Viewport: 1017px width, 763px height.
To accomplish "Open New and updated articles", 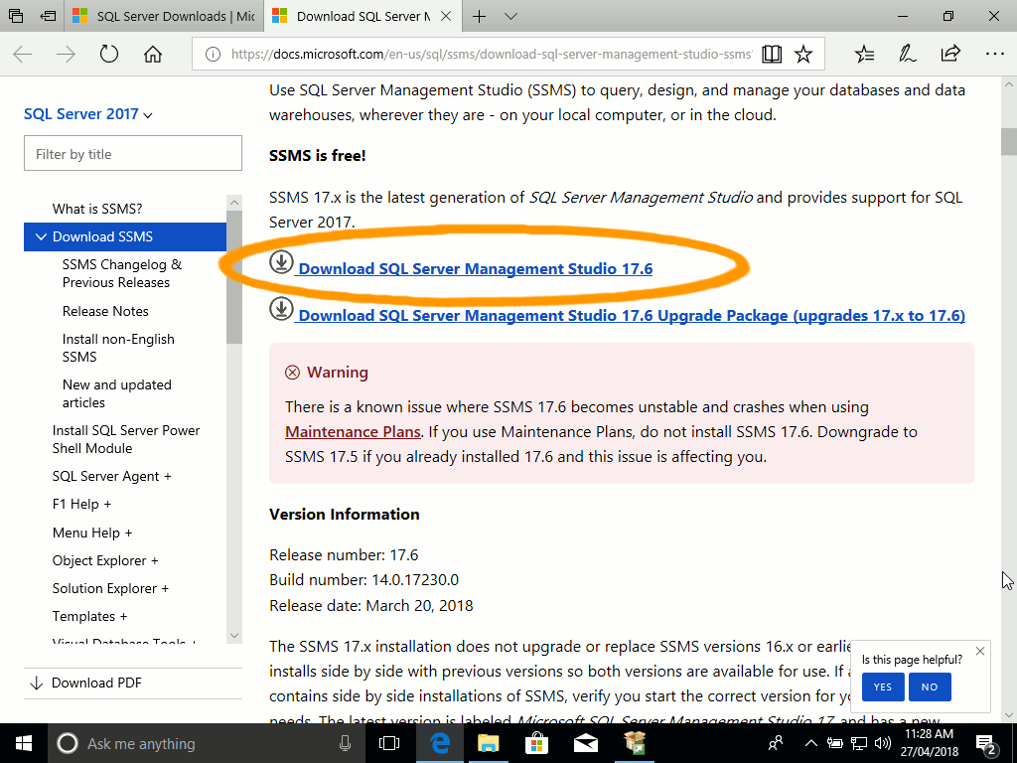I will pyautogui.click(x=117, y=393).
